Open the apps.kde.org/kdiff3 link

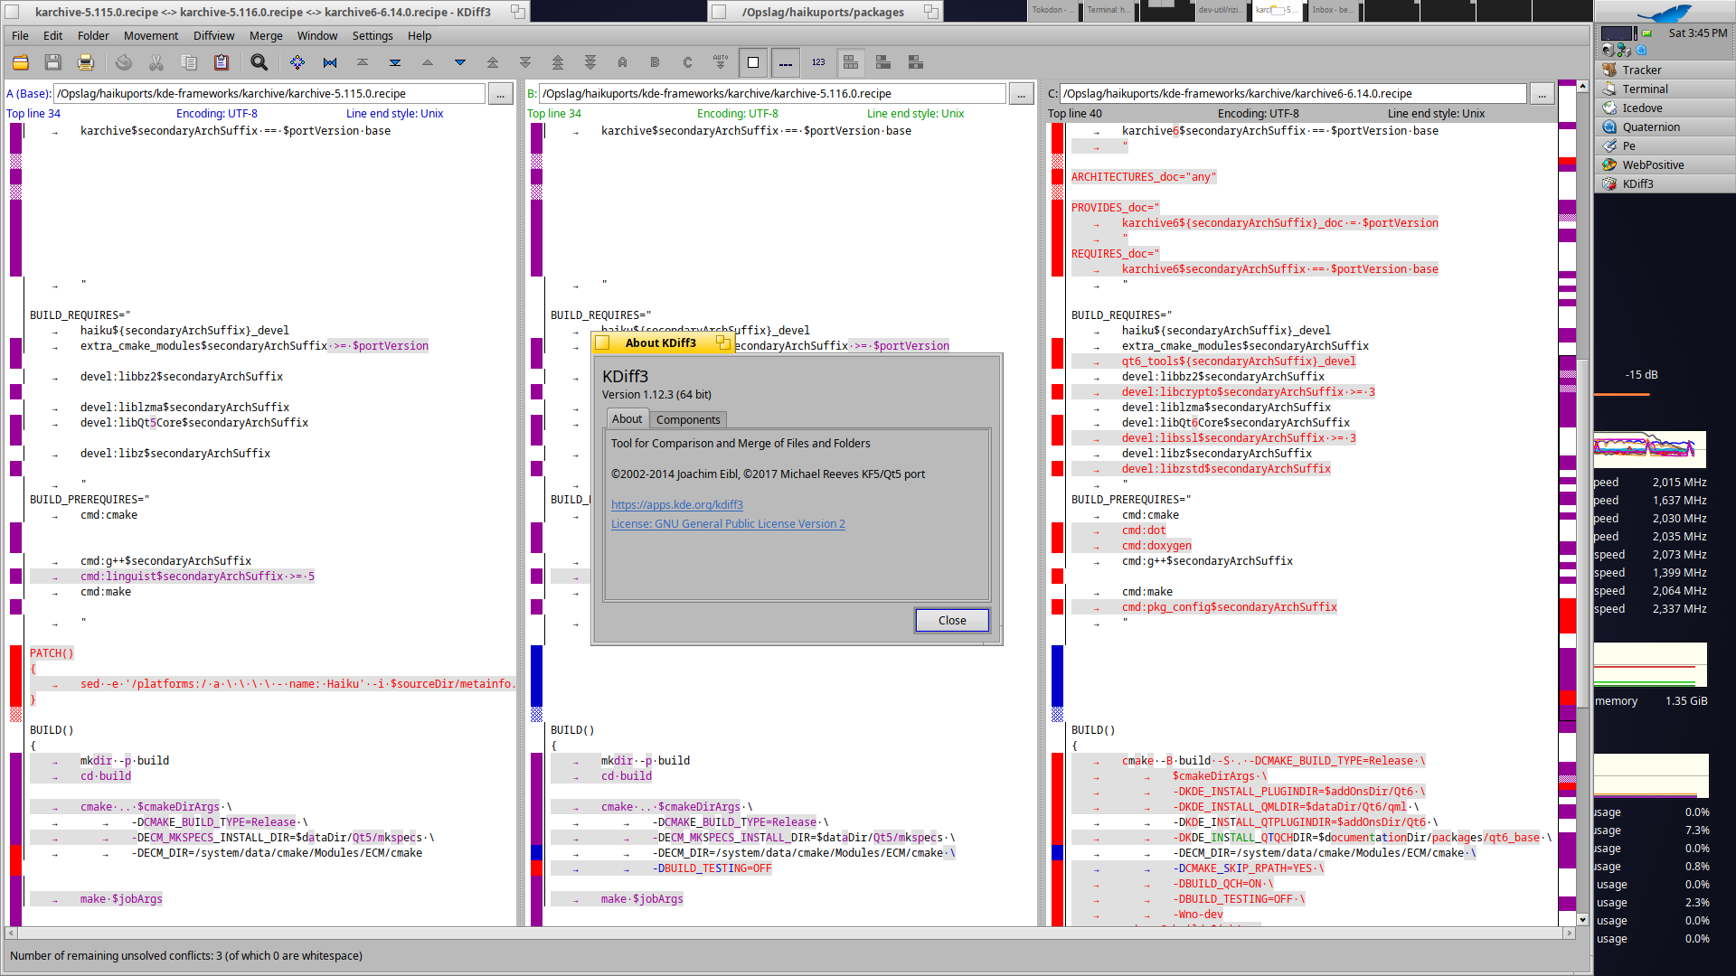coord(677,504)
